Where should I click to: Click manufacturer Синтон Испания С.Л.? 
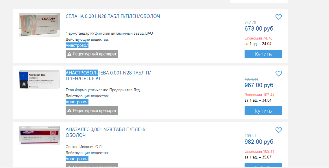point(84,147)
